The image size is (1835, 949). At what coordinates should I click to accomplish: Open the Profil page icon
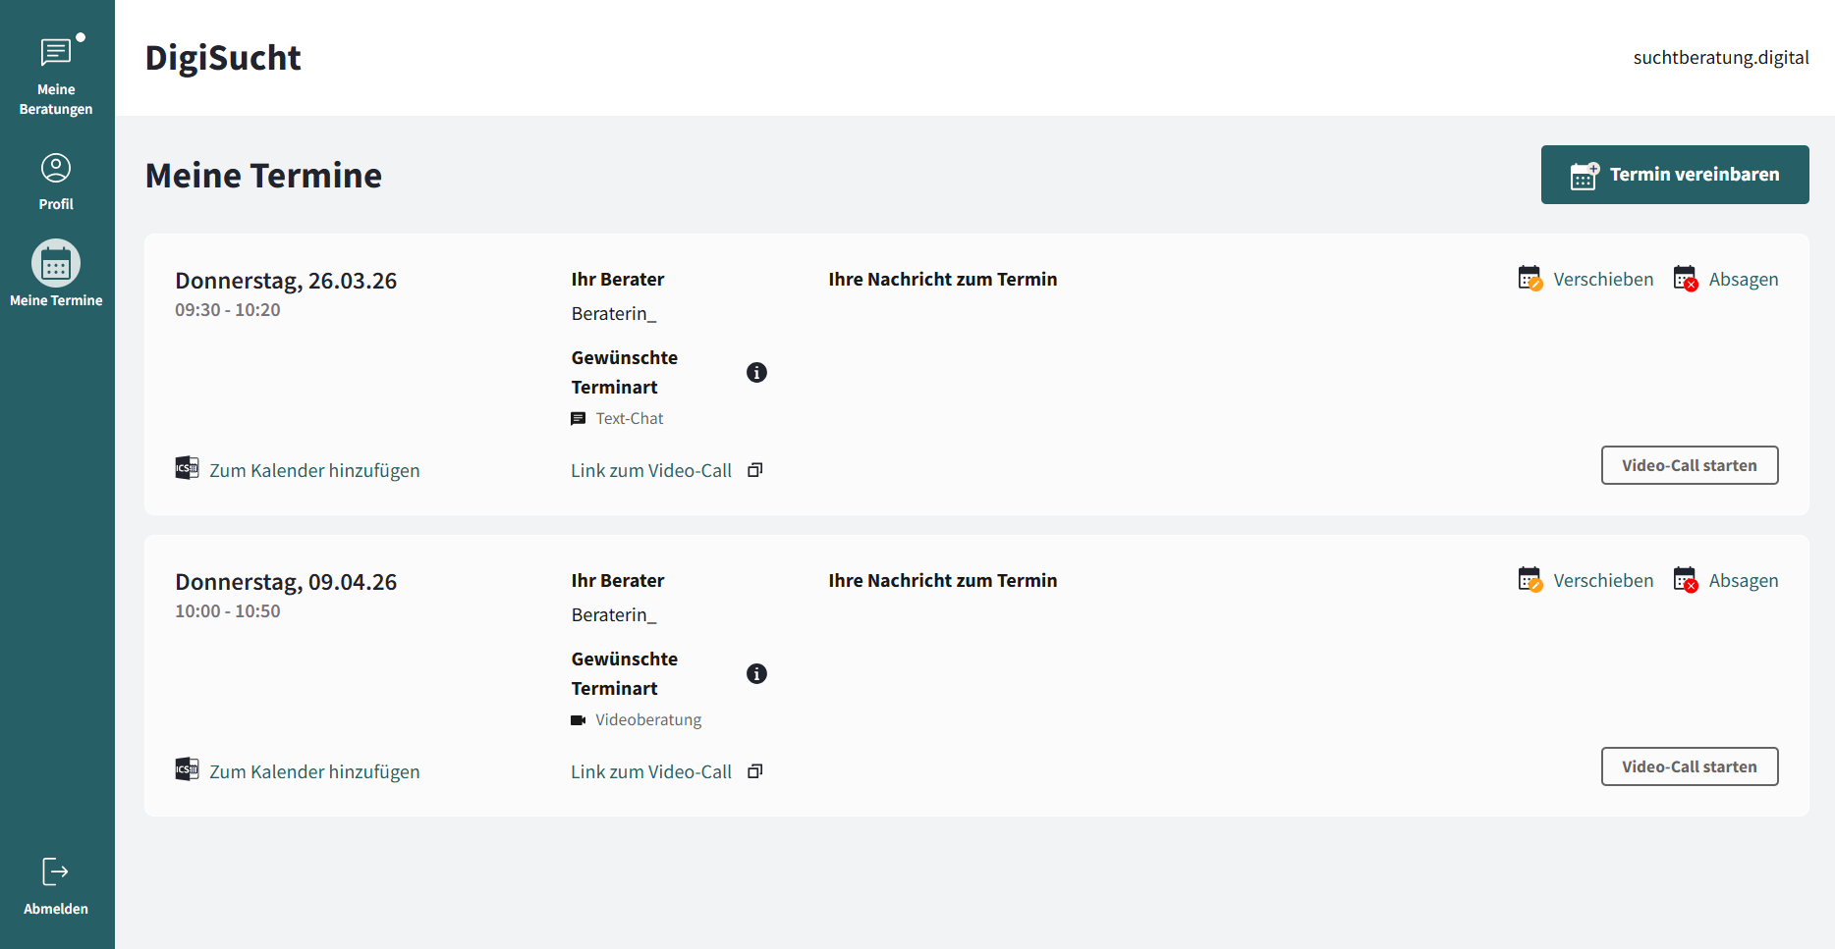coord(56,169)
